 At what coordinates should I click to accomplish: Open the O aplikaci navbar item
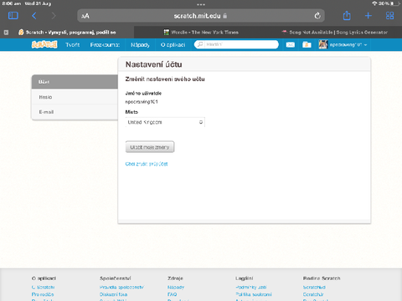173,44
